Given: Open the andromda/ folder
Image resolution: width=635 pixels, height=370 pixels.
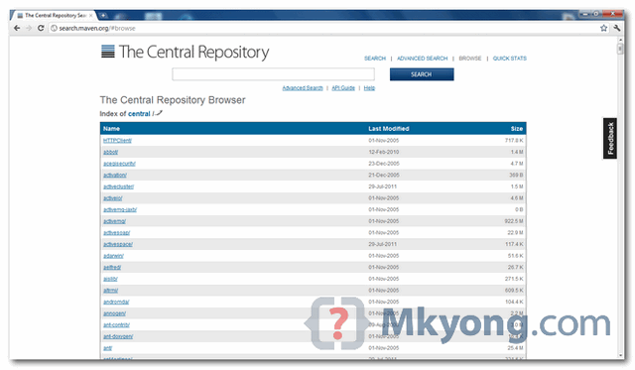Looking at the screenshot, I should [x=116, y=302].
